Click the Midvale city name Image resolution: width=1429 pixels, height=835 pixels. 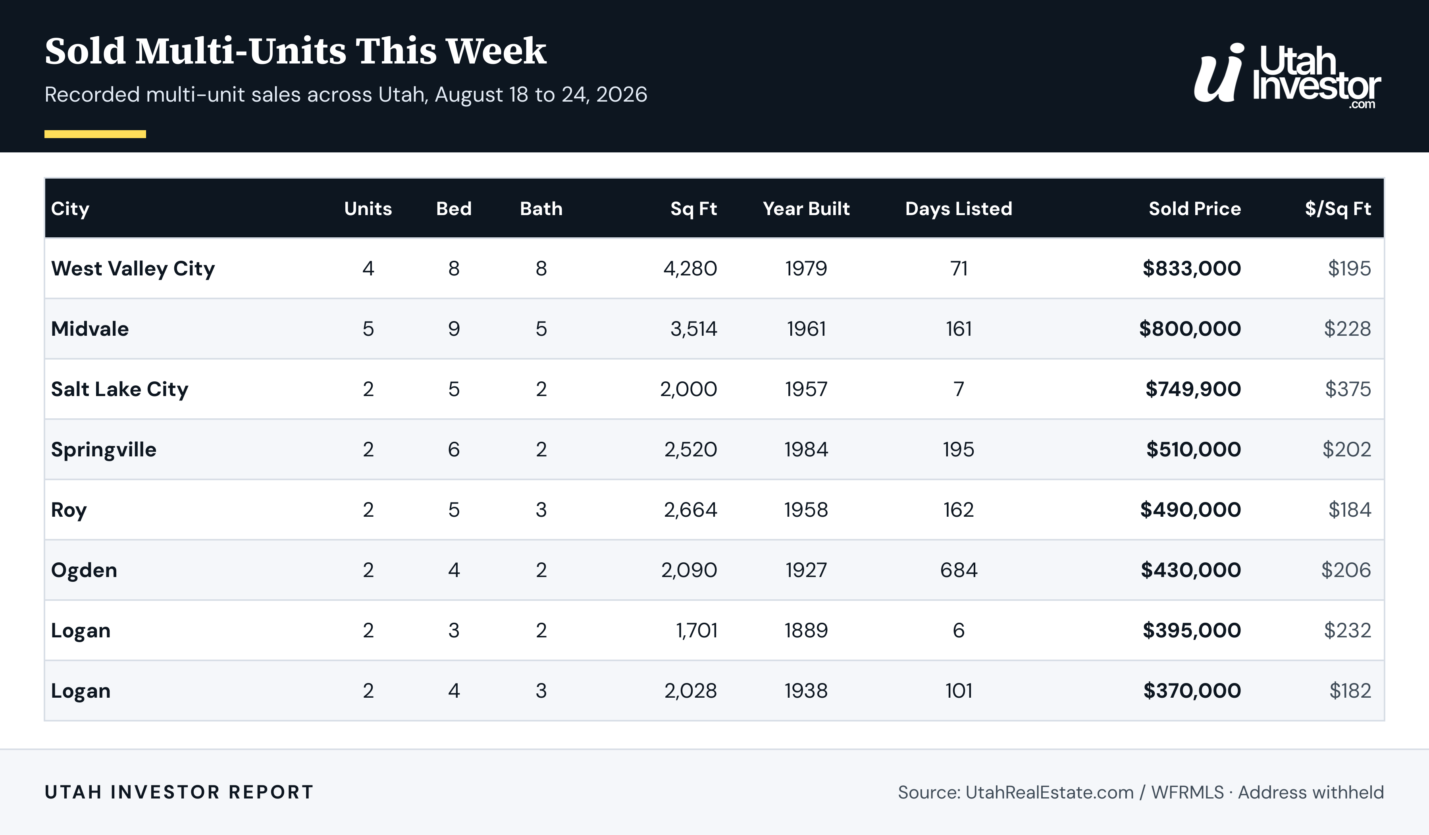pyautogui.click(x=90, y=329)
